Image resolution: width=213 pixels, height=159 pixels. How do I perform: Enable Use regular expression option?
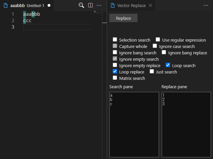[x=158, y=40]
